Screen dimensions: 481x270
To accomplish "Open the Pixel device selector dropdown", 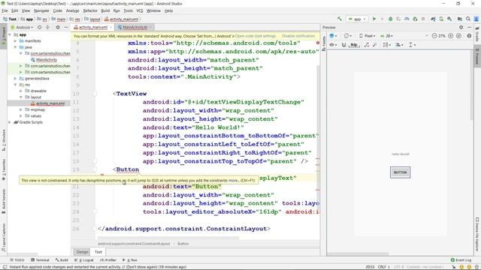I will [x=368, y=36].
